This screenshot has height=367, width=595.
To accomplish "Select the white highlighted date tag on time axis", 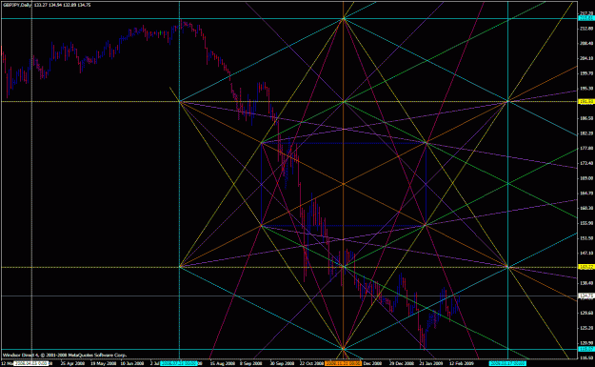I will (x=31, y=363).
